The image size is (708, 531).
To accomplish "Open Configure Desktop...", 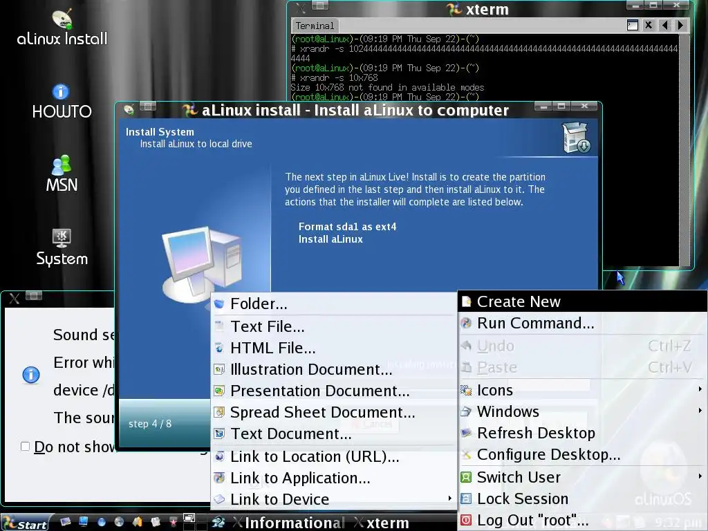I will tap(582, 454).
